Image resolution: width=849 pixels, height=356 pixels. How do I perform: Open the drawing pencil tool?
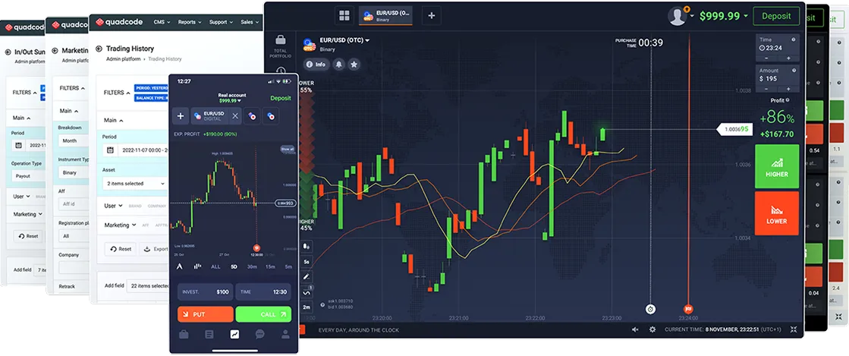pyautogui.click(x=307, y=276)
